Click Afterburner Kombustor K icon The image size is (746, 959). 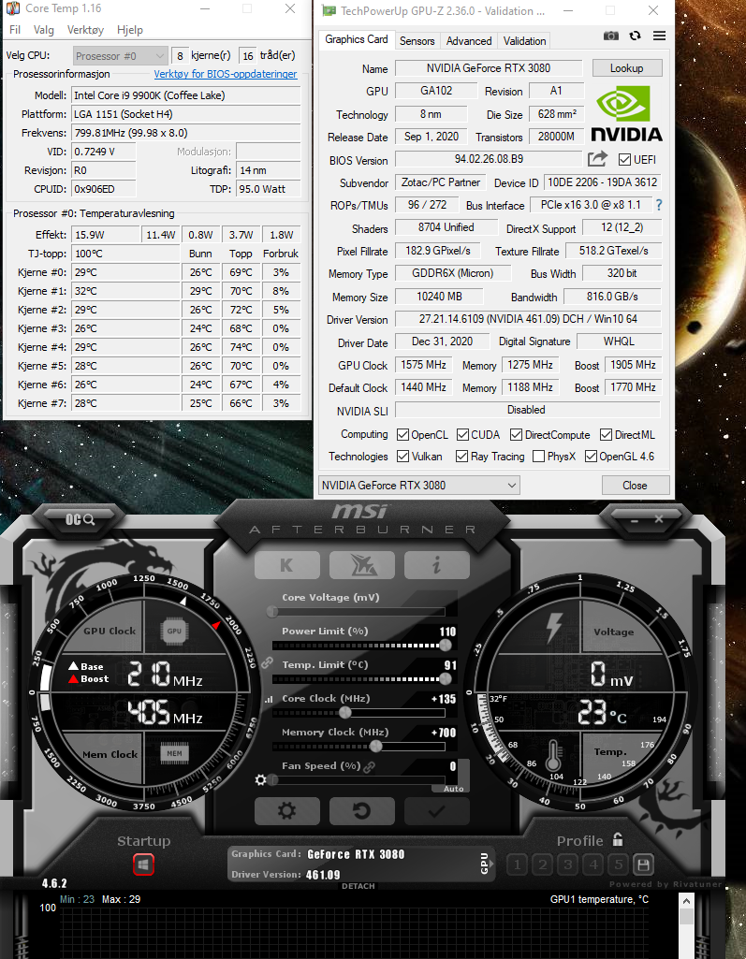click(287, 565)
